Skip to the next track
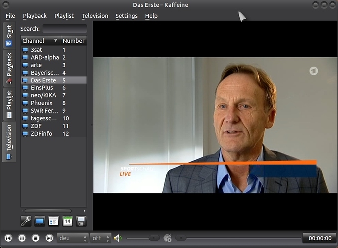338x248 pixels. (49, 238)
